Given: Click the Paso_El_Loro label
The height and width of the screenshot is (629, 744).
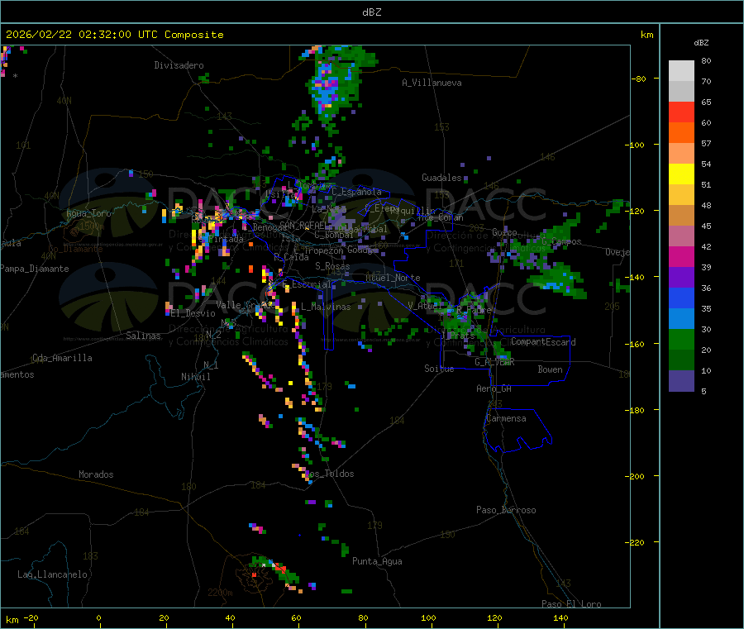Looking at the screenshot, I should (572, 604).
